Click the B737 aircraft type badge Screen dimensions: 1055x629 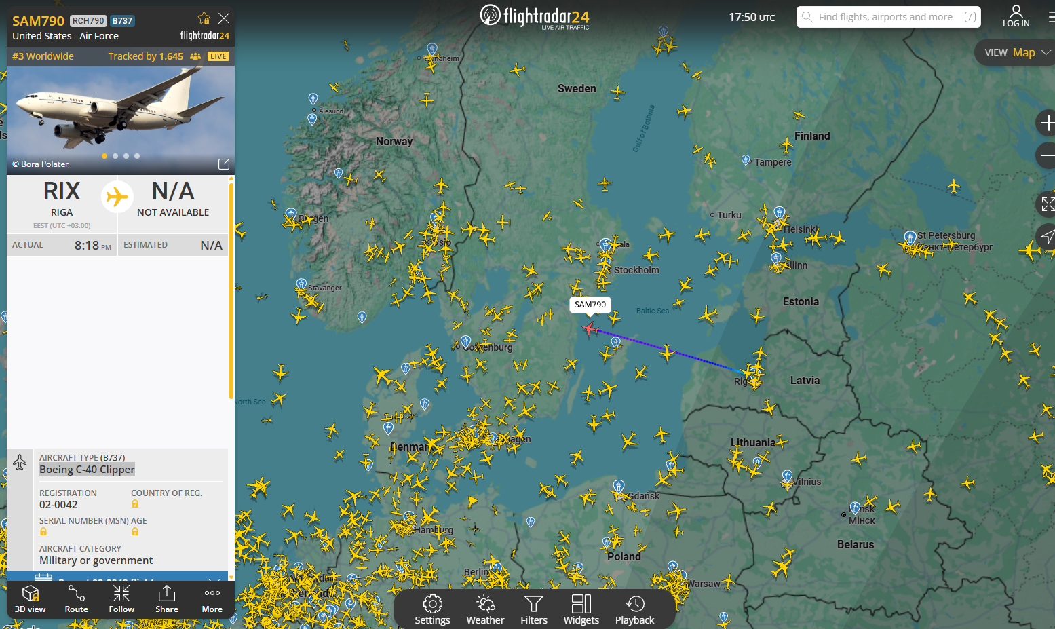pyautogui.click(x=122, y=21)
